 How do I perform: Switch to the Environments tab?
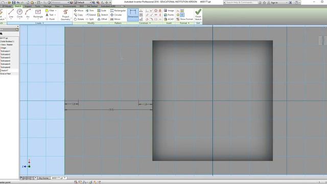pyautogui.click(x=69, y=6)
